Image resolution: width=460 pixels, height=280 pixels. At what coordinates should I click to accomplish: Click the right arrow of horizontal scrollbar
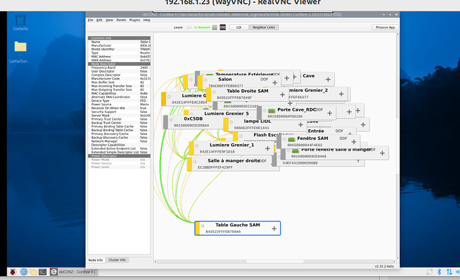[394, 261]
